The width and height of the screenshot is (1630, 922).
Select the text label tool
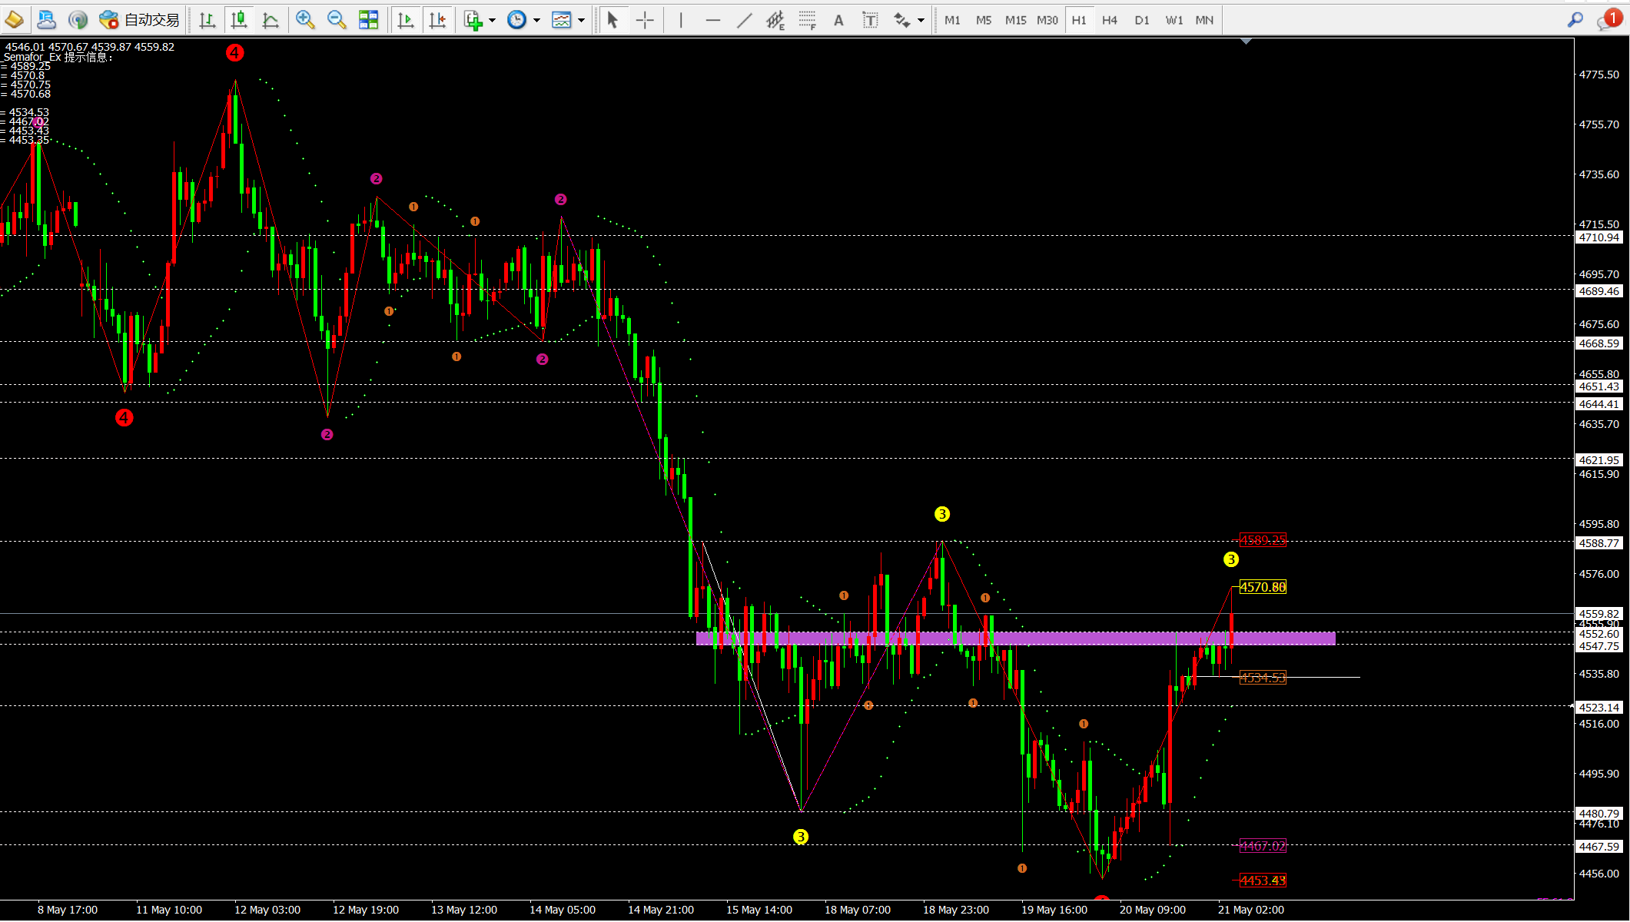(870, 20)
